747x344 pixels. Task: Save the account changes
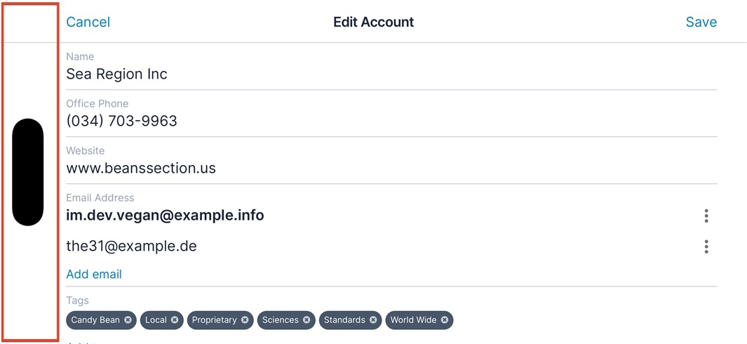click(x=701, y=22)
